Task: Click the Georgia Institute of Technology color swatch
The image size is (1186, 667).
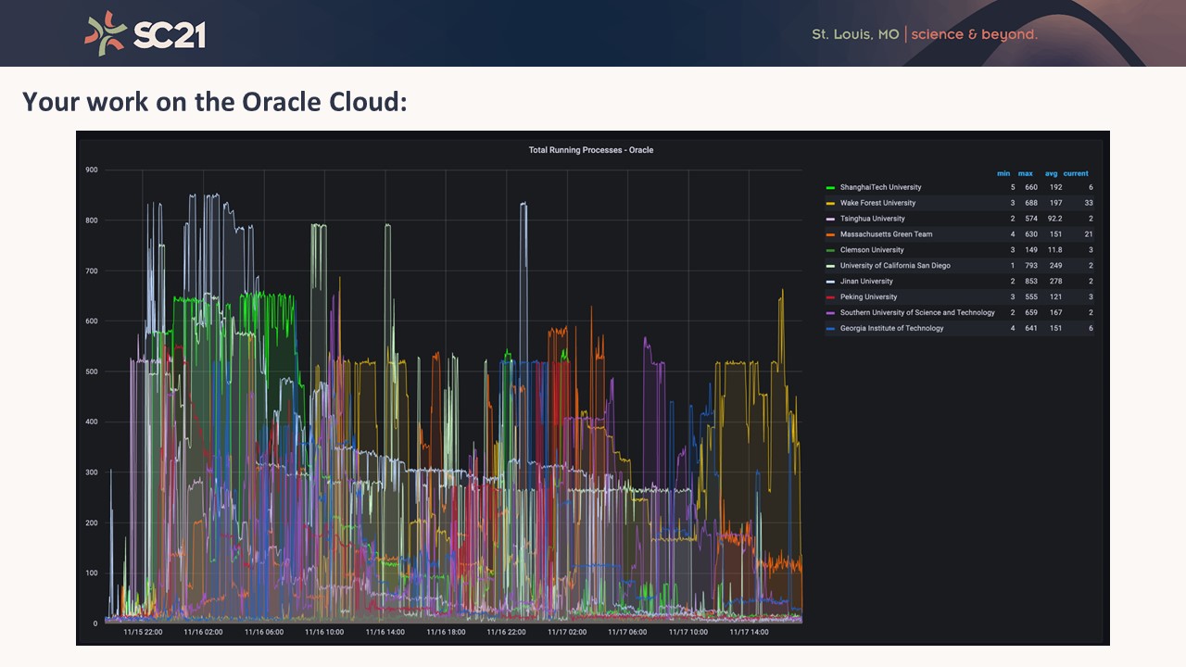Action: [x=830, y=329]
